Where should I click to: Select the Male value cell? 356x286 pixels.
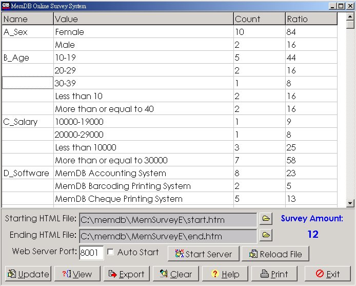[144, 45]
